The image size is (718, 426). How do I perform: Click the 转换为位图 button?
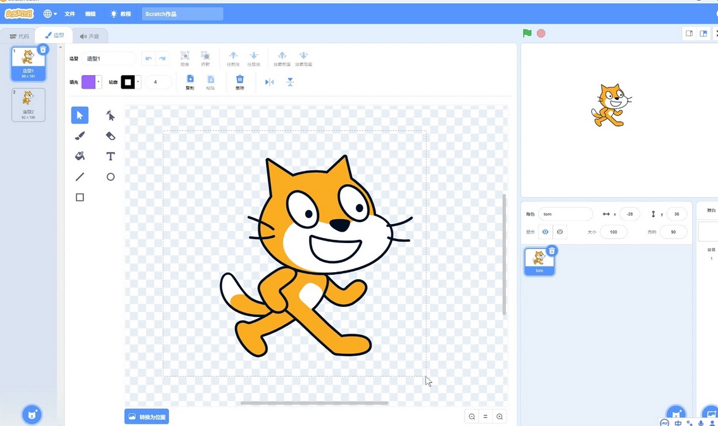146,417
